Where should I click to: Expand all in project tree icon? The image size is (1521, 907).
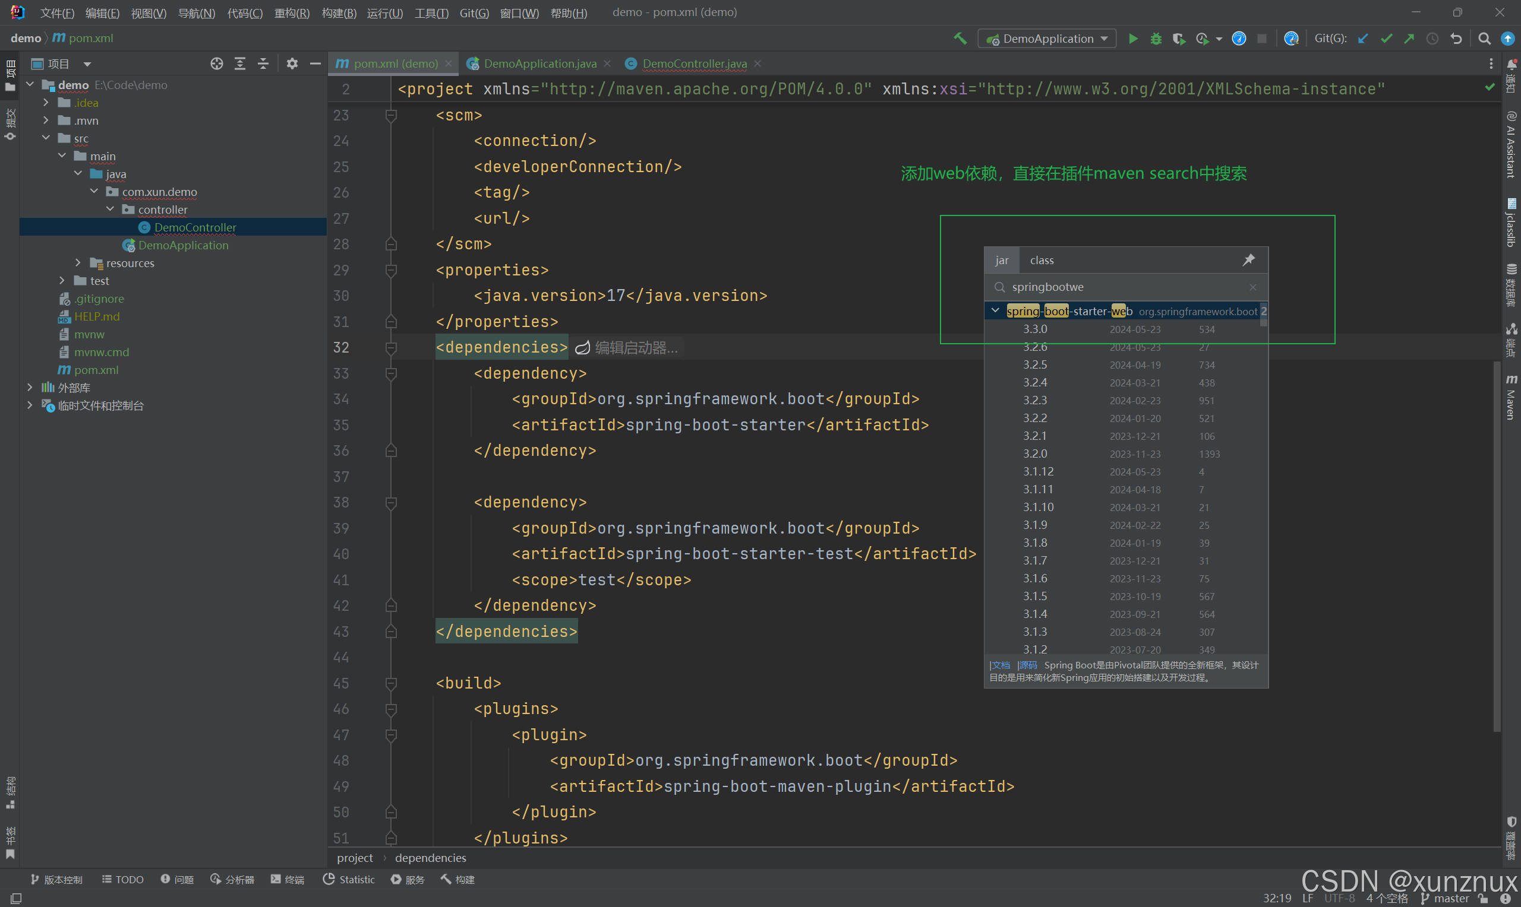pos(240,64)
